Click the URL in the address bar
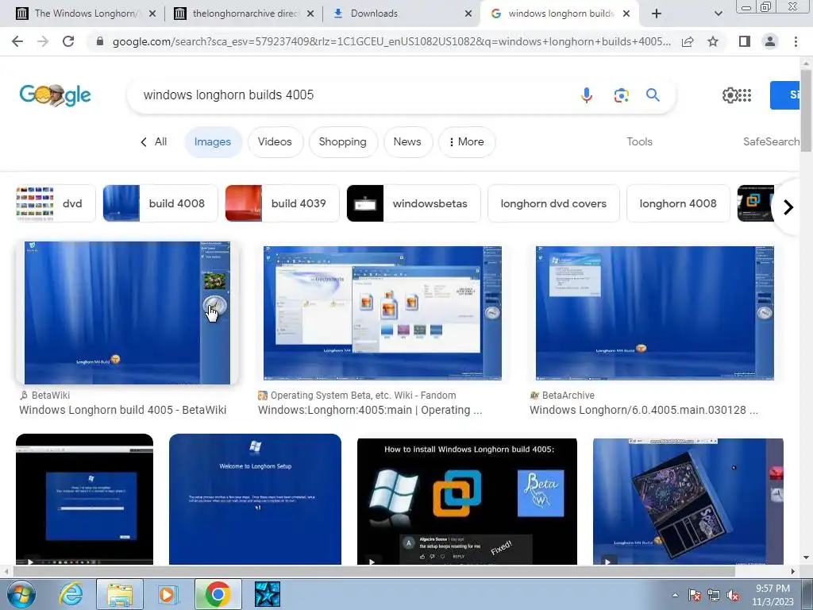 391,41
